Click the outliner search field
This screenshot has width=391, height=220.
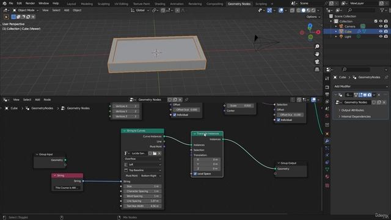tap(361, 10)
